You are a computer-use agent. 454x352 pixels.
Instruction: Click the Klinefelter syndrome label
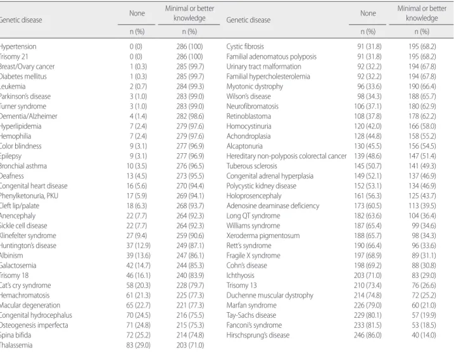tap(28, 236)
